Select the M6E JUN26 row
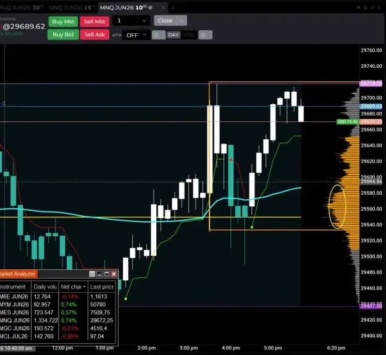Image resolution: width=386 pixels, height=355 pixels. [x=57, y=296]
